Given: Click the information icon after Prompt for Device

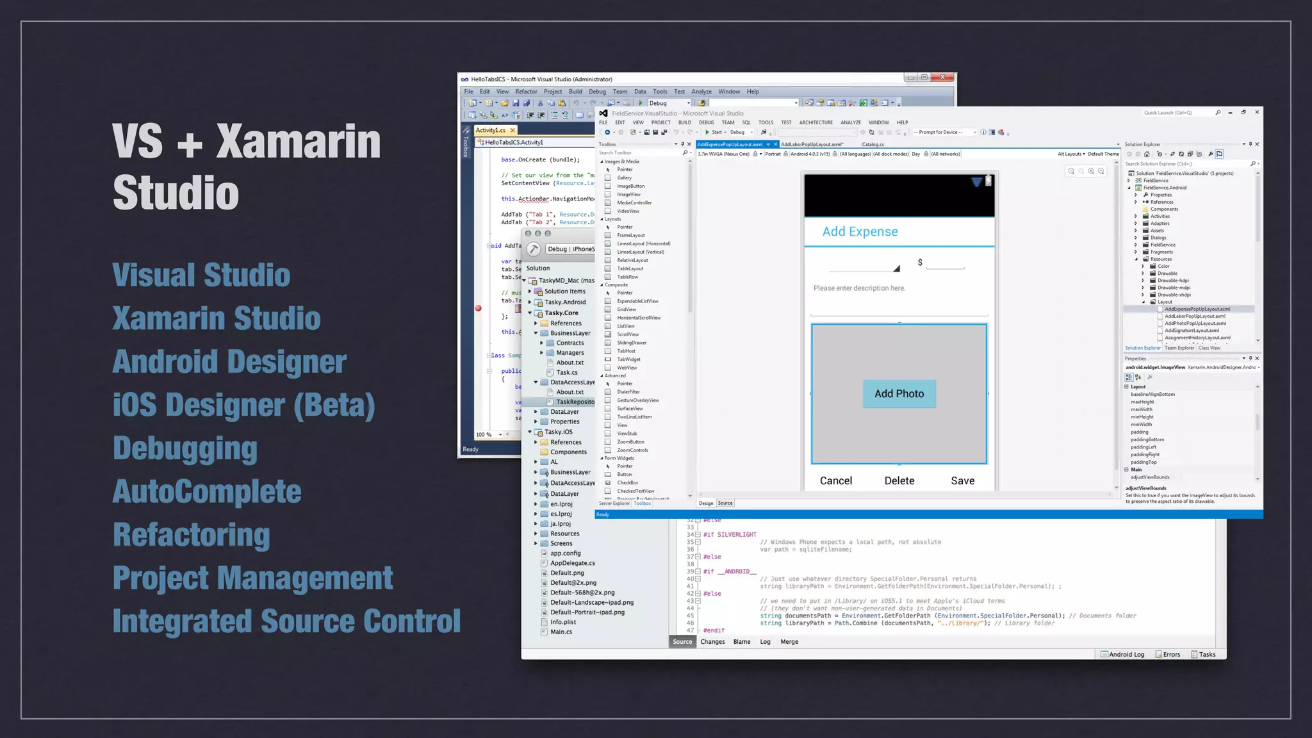Looking at the screenshot, I should click(x=983, y=132).
